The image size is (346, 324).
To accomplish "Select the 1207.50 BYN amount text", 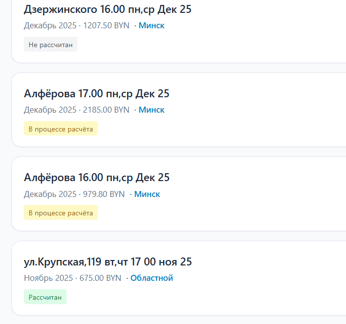I will point(106,25).
